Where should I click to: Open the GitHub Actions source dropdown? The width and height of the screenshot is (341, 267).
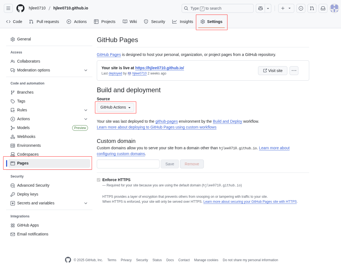pos(115,107)
